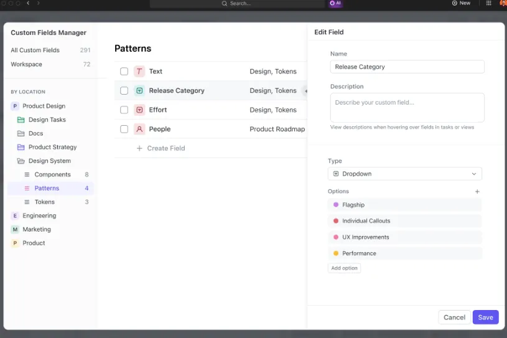Image resolution: width=507 pixels, height=338 pixels.
Task: Click the Docs folder icon
Action: click(21, 133)
